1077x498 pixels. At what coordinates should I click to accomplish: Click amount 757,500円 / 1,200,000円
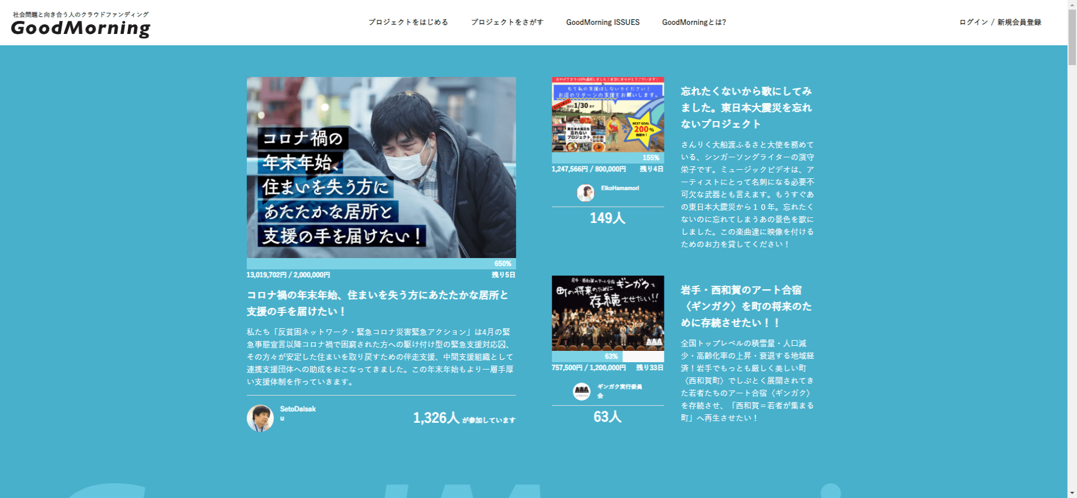(x=589, y=367)
